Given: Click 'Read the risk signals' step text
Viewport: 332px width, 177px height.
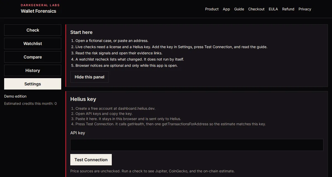Looking at the screenshot, I should [x=119, y=53].
